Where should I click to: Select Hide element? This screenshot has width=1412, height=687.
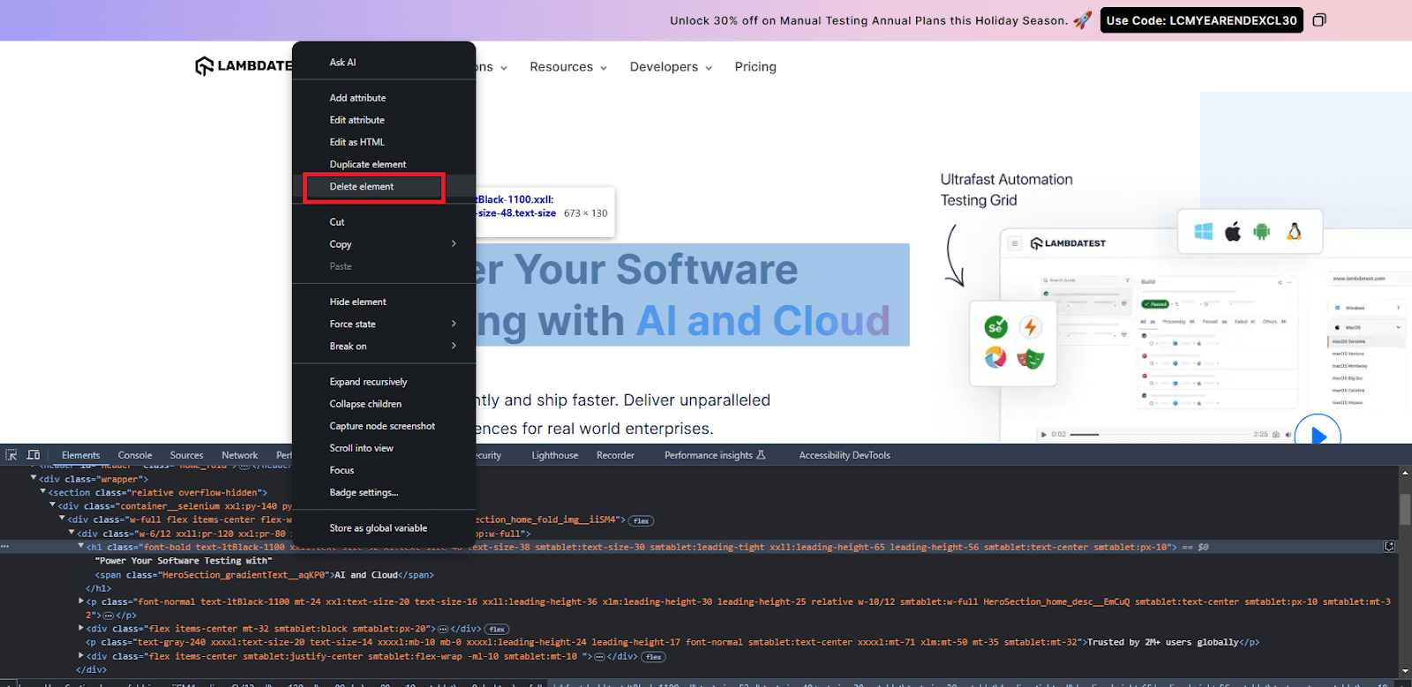pyautogui.click(x=384, y=302)
